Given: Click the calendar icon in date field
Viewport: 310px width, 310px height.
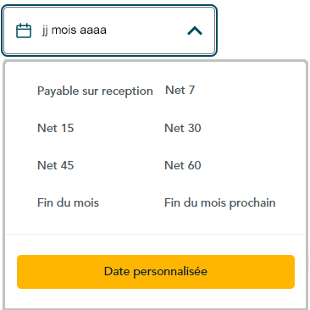Looking at the screenshot, I should 24,30.
